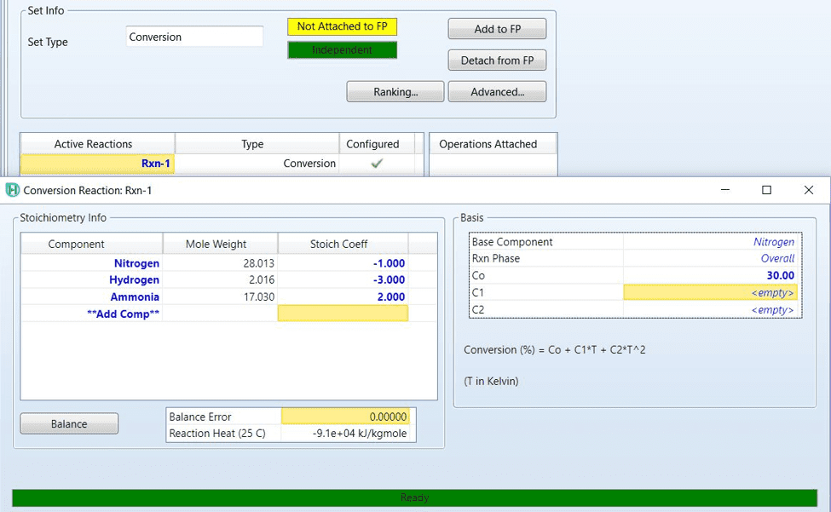Open the Advanced... settings
This screenshot has height=512, width=831.
(x=497, y=92)
